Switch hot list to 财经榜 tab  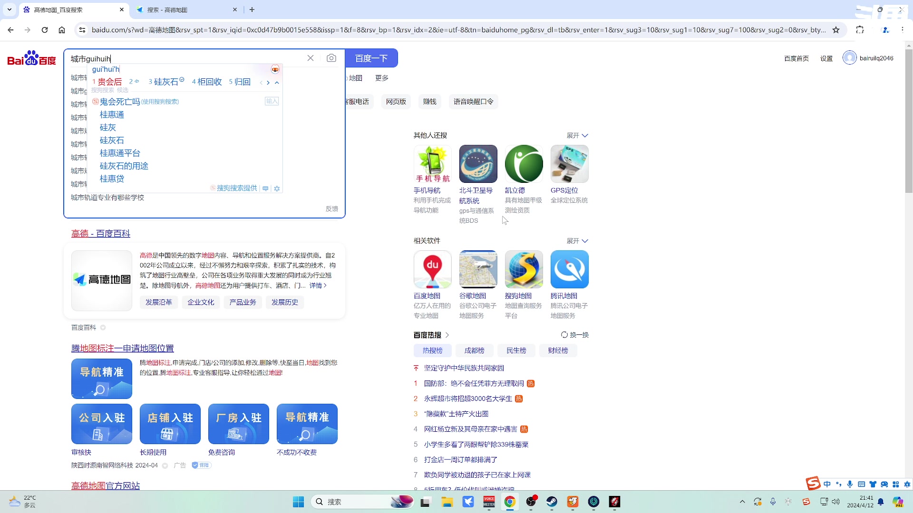pos(558,351)
